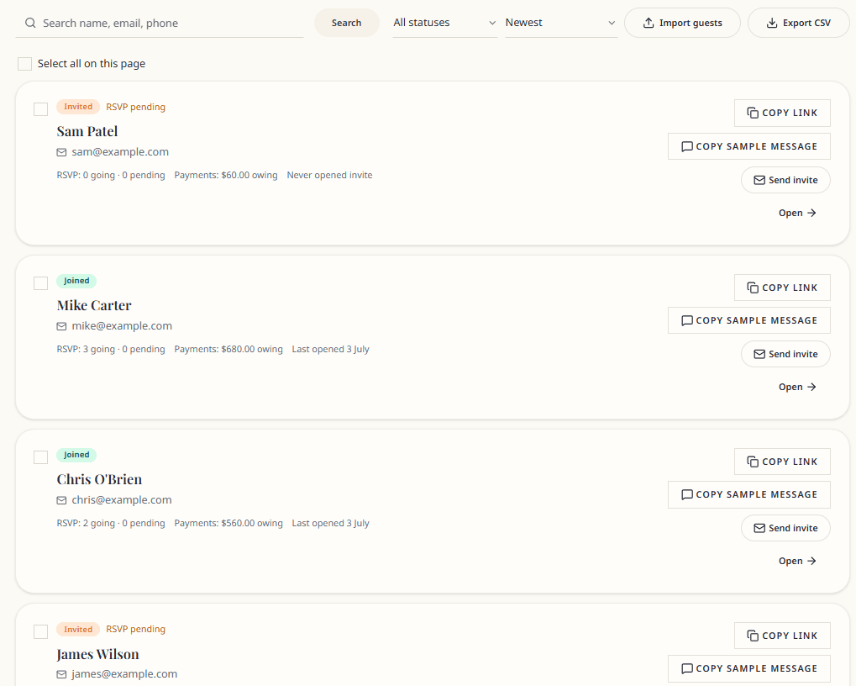
Task: Click email mike@example.com
Action: [x=122, y=326]
